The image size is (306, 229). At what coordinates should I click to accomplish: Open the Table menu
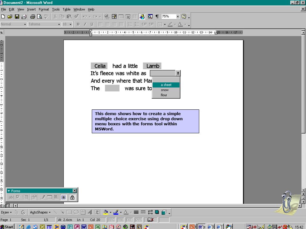[67, 9]
